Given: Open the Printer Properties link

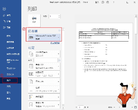Looking at the screenshot, I should point(55,43).
